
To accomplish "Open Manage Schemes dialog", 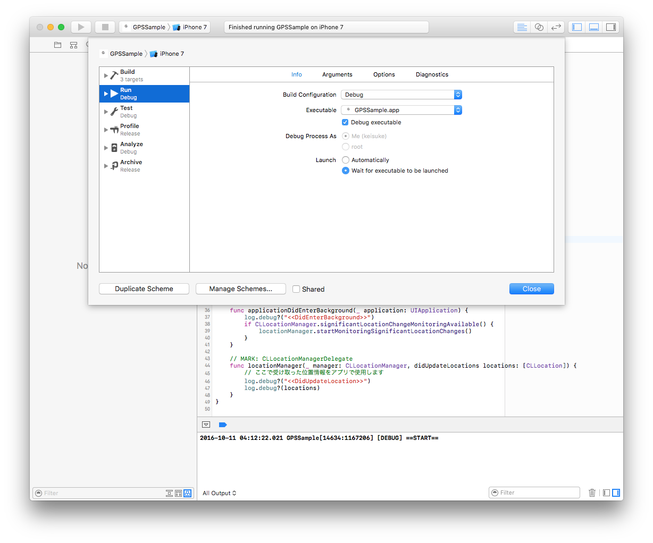I will (x=240, y=289).
